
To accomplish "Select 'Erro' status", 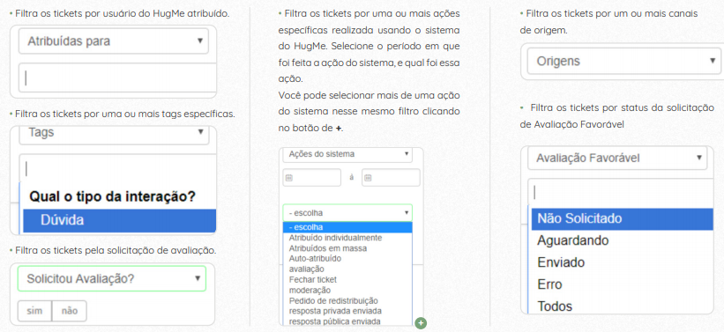I will [623, 284].
